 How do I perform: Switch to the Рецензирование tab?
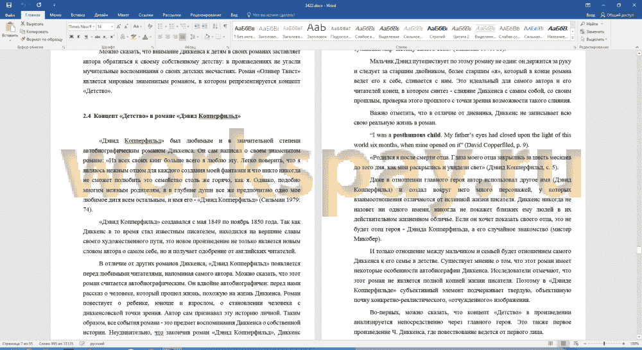205,15
